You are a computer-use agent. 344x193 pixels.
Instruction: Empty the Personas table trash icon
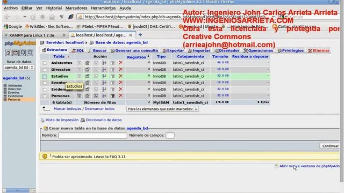(112, 96)
